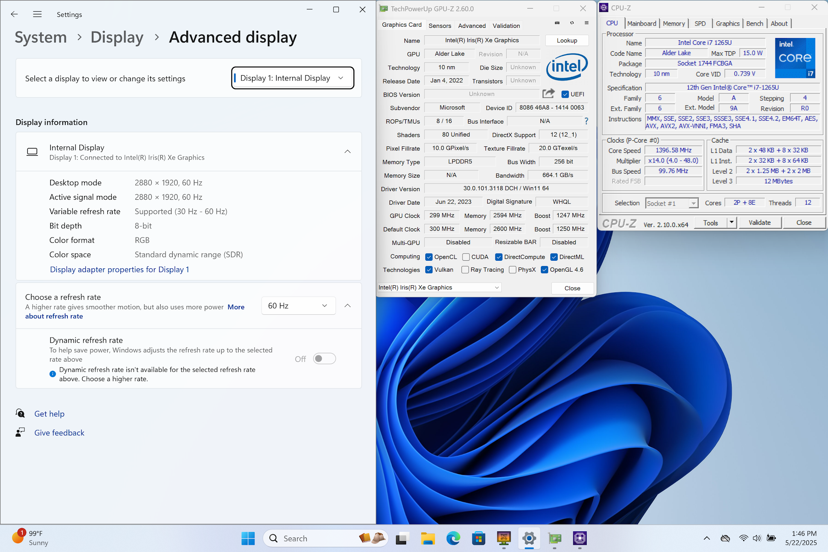Click the Give feedback link
Screen dimensions: 828x552
click(59, 433)
